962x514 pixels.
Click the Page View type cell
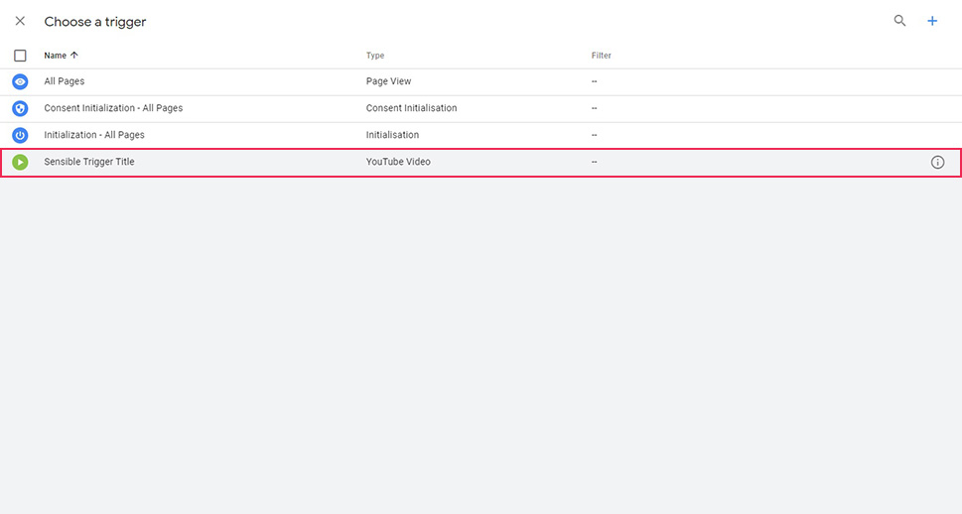tap(388, 81)
